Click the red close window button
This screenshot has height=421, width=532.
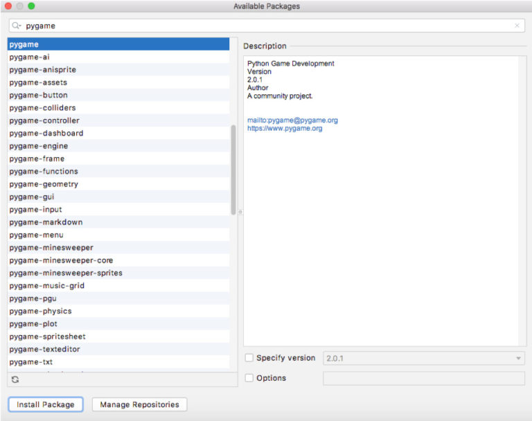click(x=8, y=6)
